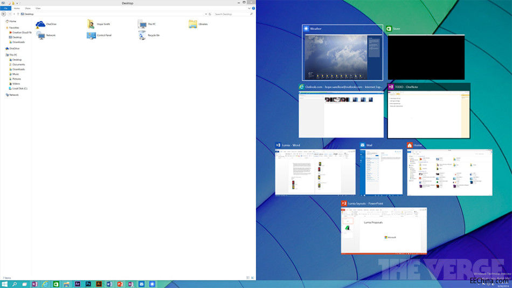Click the Up one level arrow

click(x=18, y=14)
